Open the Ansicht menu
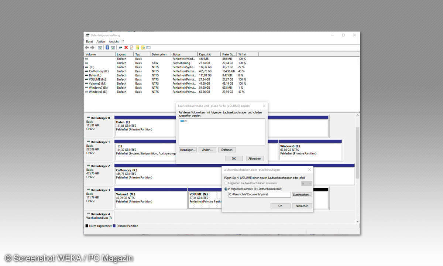This screenshot has height=266, width=443. 114,41
